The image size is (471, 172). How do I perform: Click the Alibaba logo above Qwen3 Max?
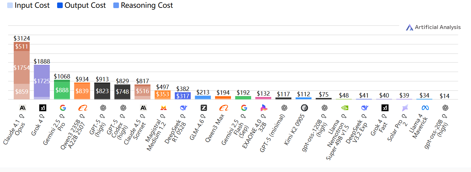click(224, 108)
